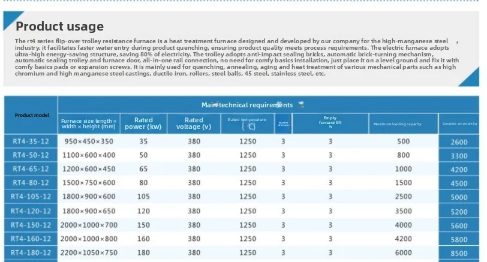This screenshot has width=487, height=262.
Task: Click the 8500 weight cell
Action: 459,252
